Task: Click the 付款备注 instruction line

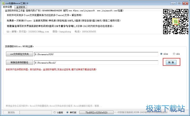Action: pos(60,26)
